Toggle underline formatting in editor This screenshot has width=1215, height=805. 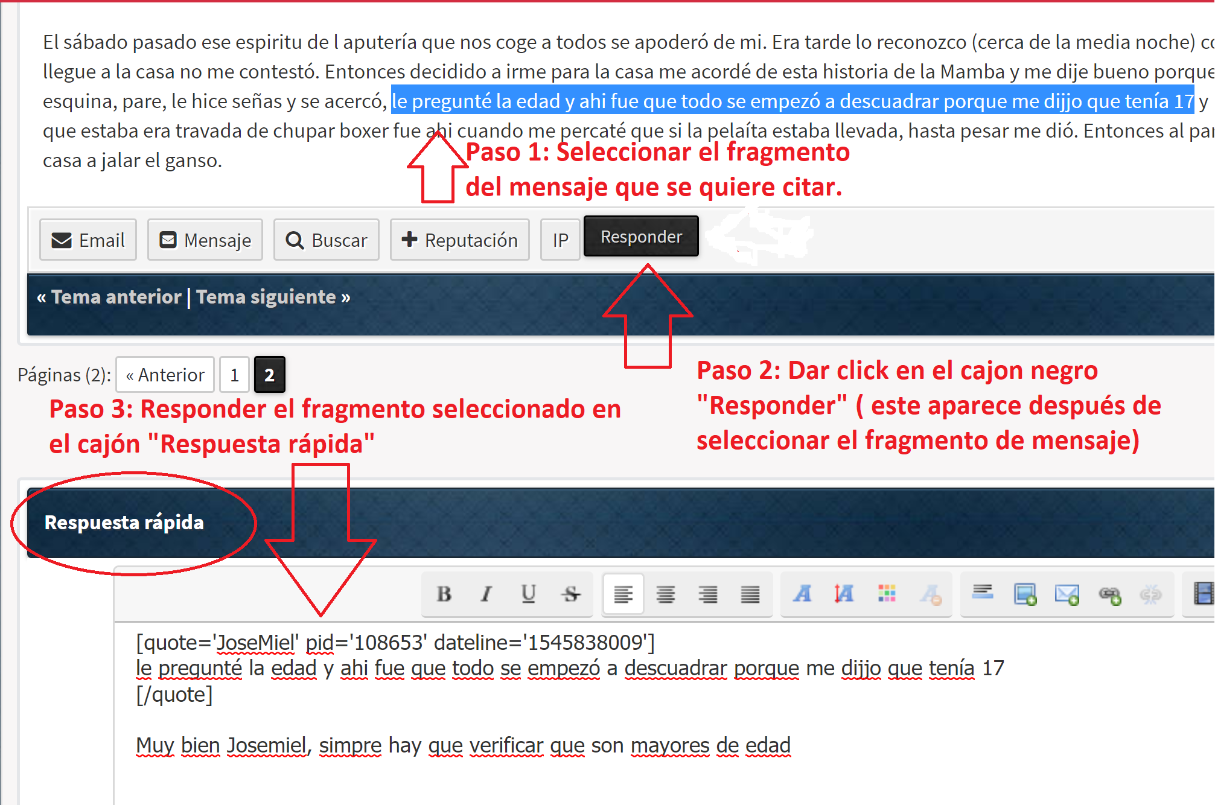[x=528, y=594]
